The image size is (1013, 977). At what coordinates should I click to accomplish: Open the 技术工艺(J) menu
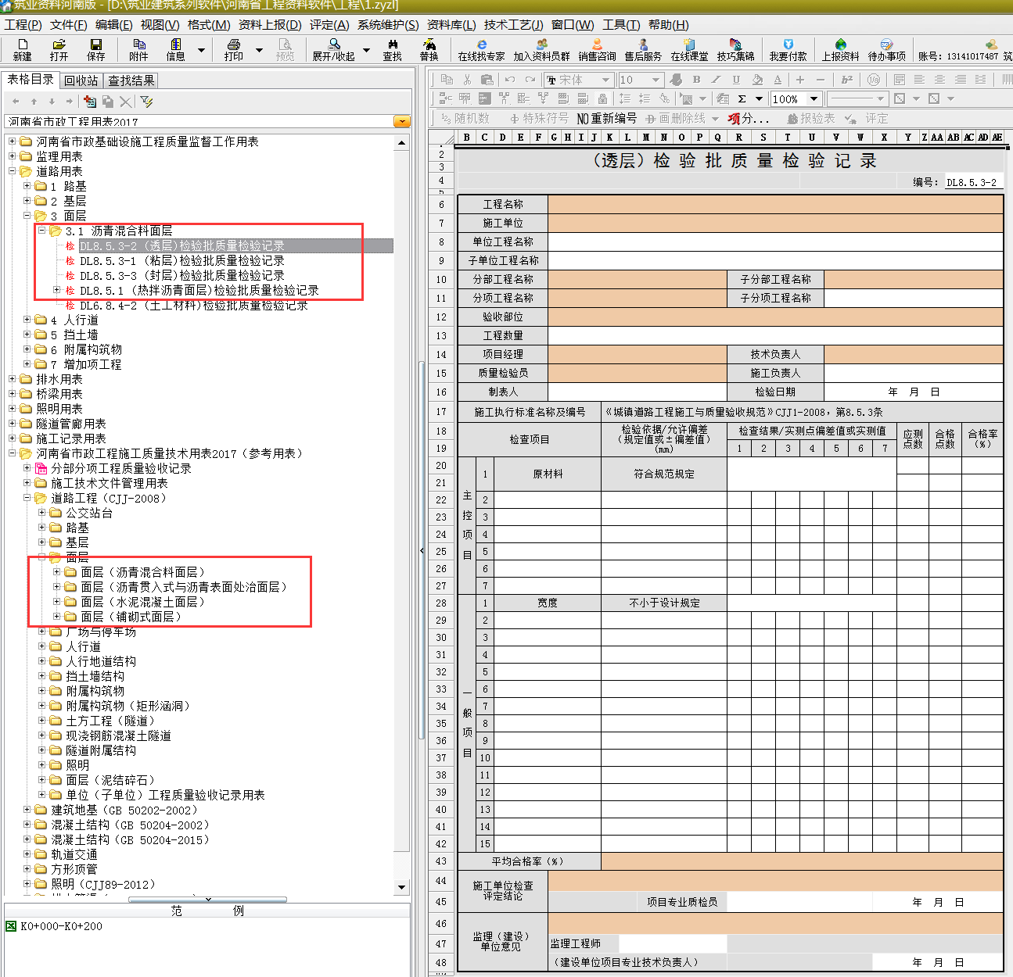pyautogui.click(x=514, y=25)
